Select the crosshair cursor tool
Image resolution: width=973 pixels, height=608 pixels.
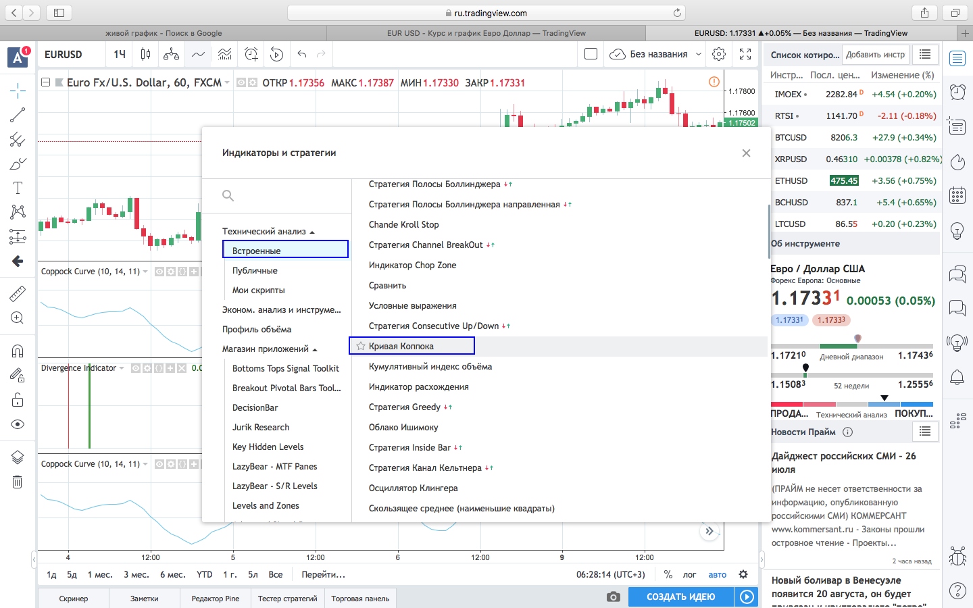click(18, 90)
